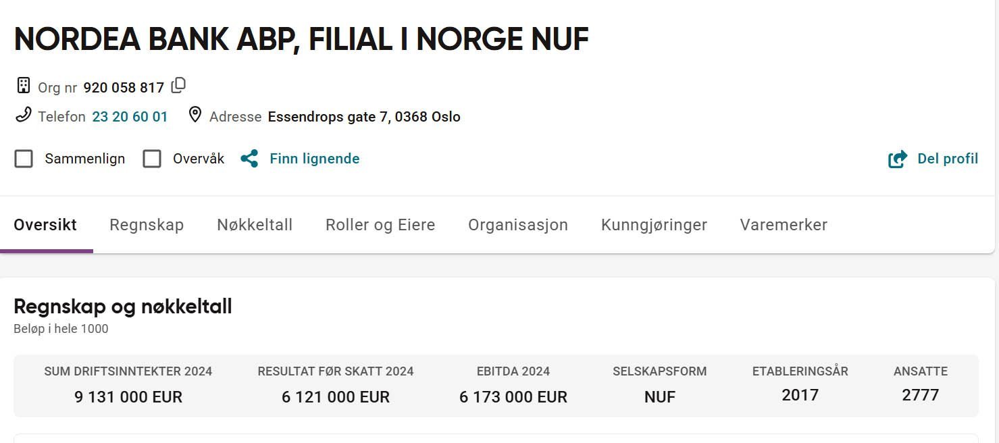Viewport: 999px width, 443px height.
Task: Open the Kunngjøringer tab
Action: point(654,225)
